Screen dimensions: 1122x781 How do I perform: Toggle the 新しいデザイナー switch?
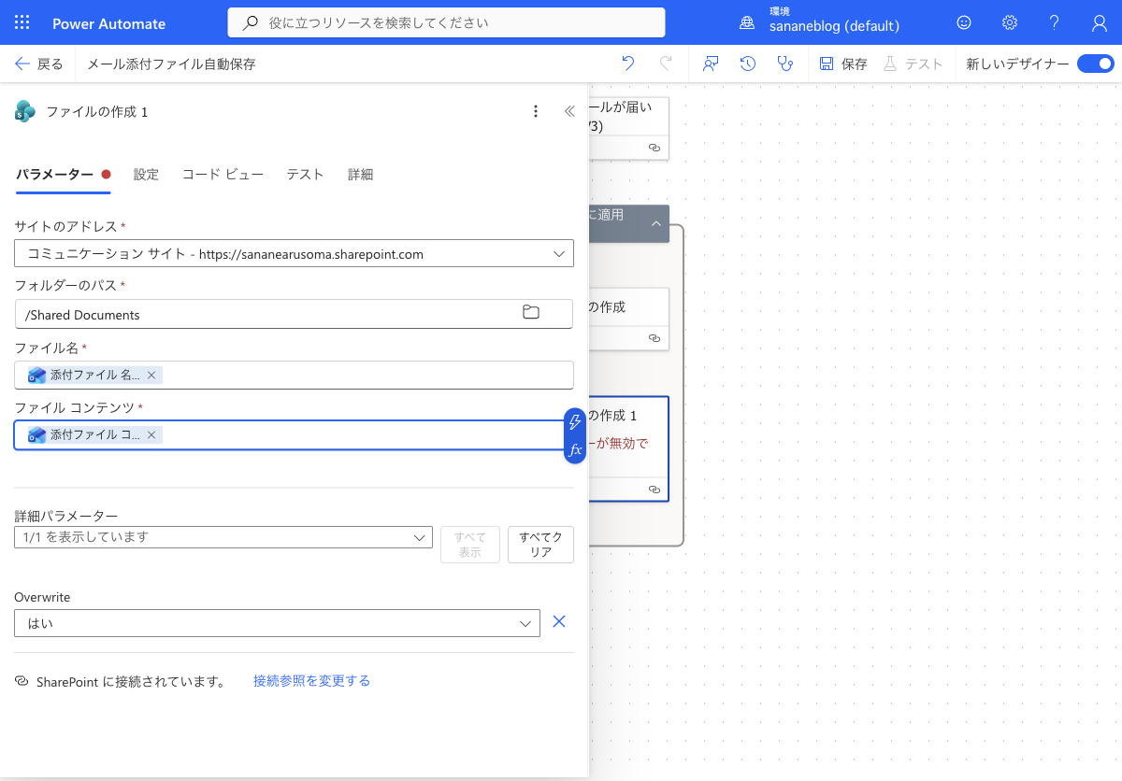click(1095, 64)
